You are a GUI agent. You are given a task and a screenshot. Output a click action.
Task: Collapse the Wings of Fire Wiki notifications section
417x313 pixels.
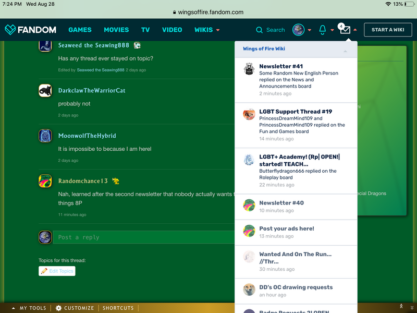pyautogui.click(x=345, y=51)
